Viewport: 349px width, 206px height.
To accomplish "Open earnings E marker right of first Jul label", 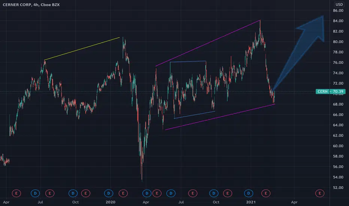I will tap(50, 193).
